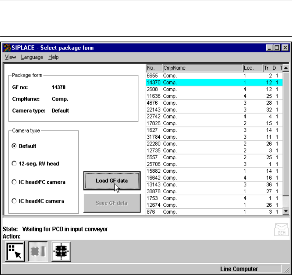Image resolution: width=292 pixels, height=275 pixels.
Task: Select row 6655 Comp.
Action: click(x=214, y=76)
